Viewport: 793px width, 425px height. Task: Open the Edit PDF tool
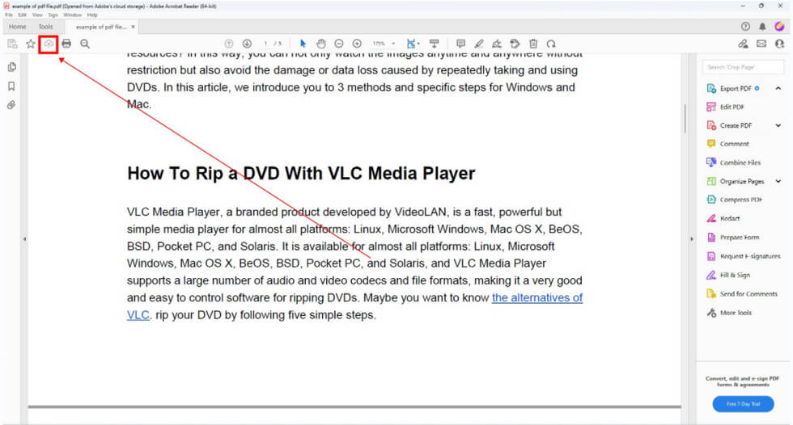(725, 107)
